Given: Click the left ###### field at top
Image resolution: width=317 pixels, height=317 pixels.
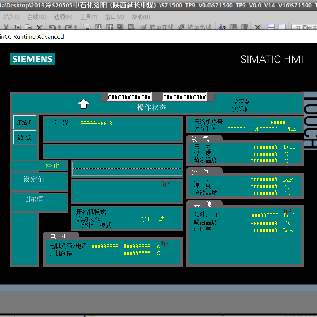Looking at the screenshot, I should coord(129,97).
